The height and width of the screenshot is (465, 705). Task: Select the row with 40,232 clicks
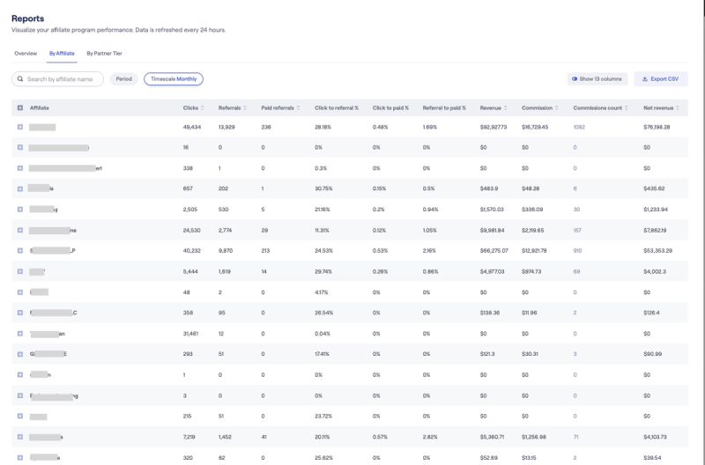coord(19,251)
